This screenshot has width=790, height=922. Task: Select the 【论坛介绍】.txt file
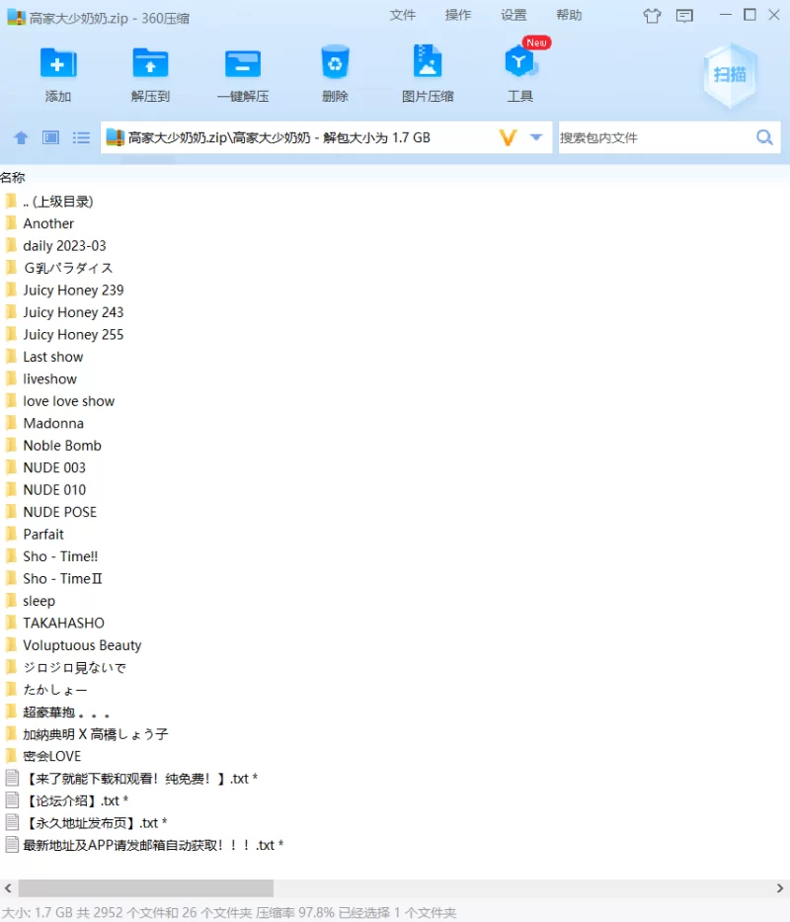point(76,800)
